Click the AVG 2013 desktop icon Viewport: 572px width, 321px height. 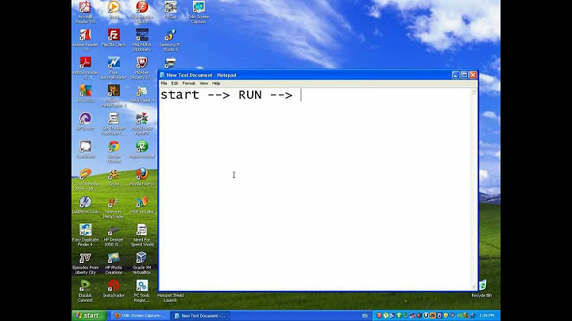pyautogui.click(x=85, y=94)
